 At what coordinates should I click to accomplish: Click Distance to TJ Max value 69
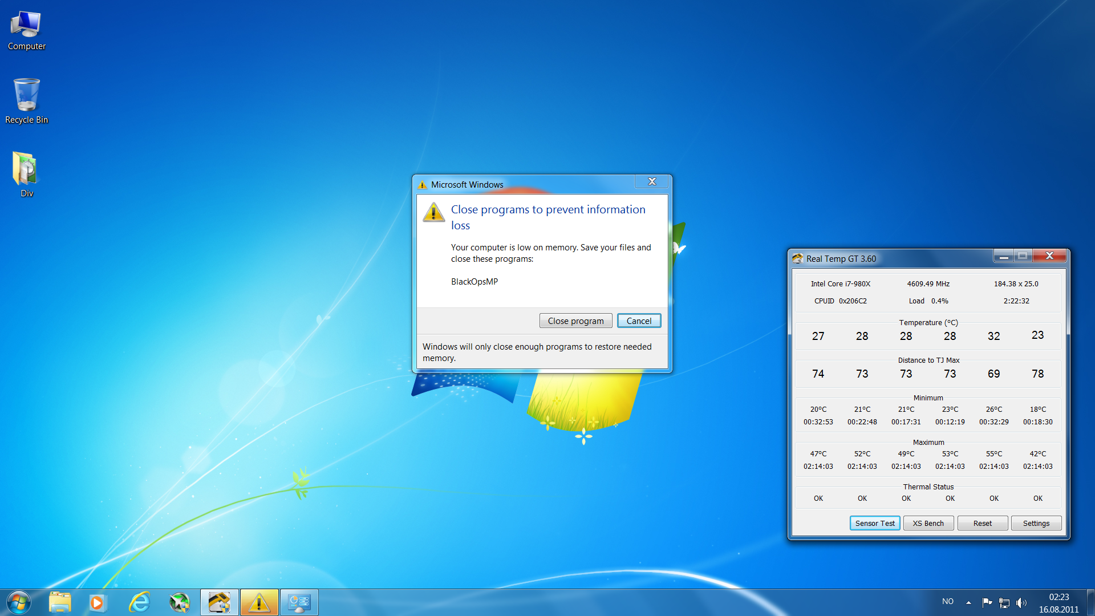coord(994,374)
